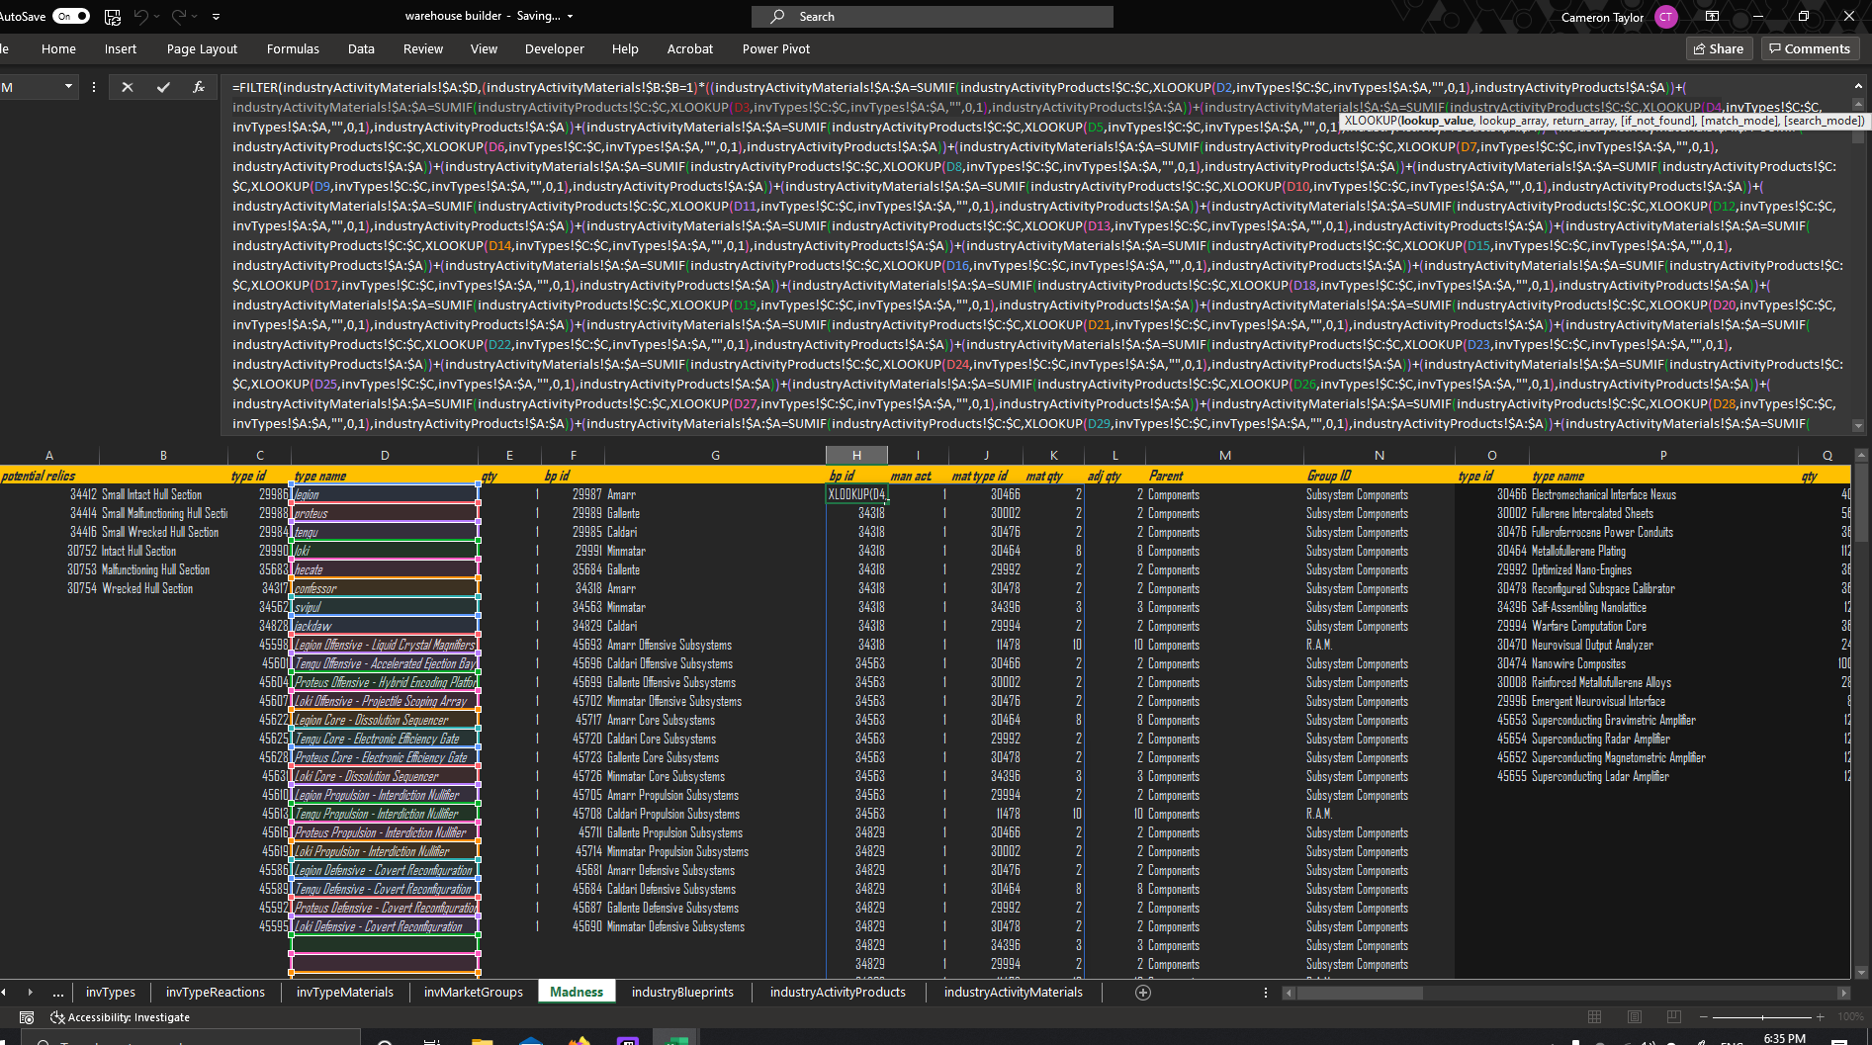This screenshot has width=1872, height=1045.
Task: Commit the formula with the checkmark icon
Action: [x=163, y=87]
